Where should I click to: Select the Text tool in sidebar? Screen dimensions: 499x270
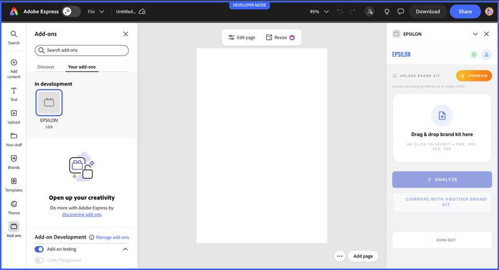tap(14, 95)
